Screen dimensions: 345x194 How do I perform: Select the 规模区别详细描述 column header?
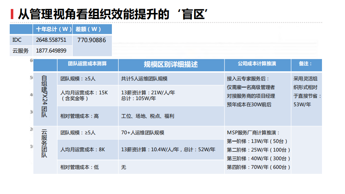(171, 64)
